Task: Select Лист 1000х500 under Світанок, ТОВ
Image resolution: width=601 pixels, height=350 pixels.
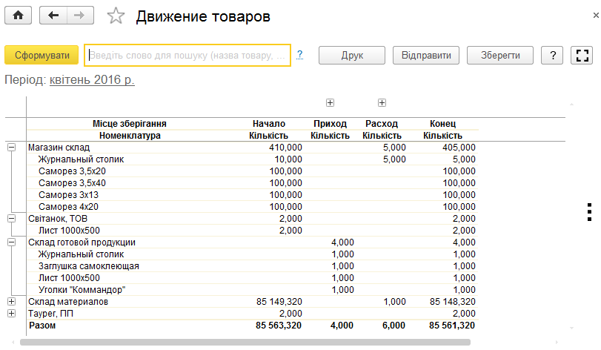Action: point(69,231)
